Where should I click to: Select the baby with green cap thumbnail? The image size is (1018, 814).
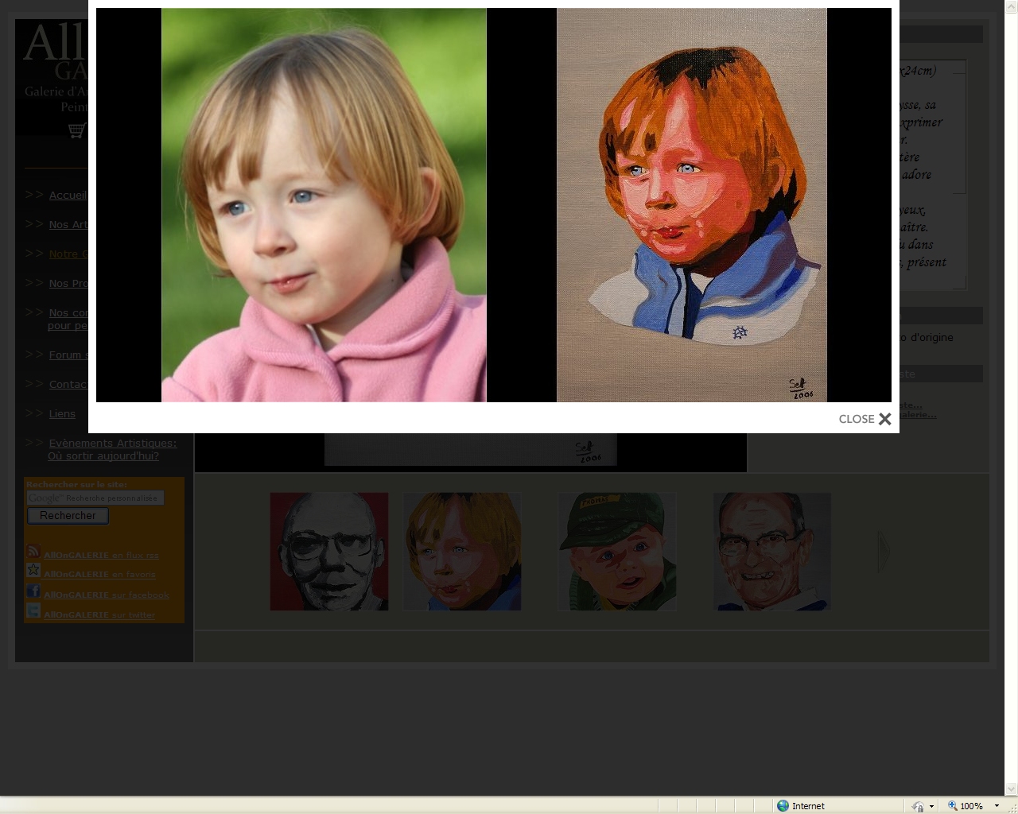(617, 552)
